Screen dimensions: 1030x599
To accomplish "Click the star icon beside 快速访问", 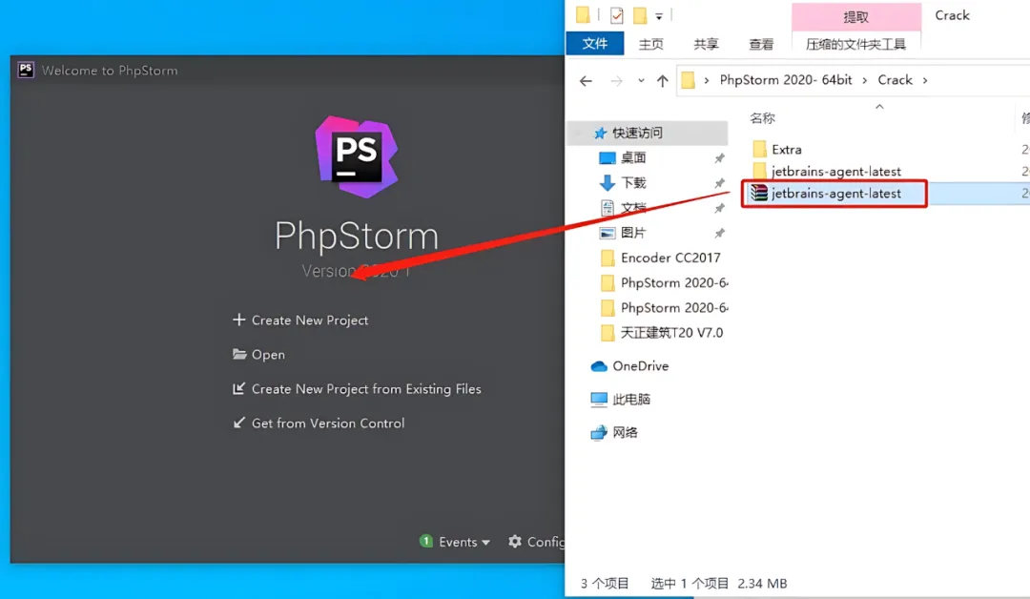I will (x=600, y=134).
